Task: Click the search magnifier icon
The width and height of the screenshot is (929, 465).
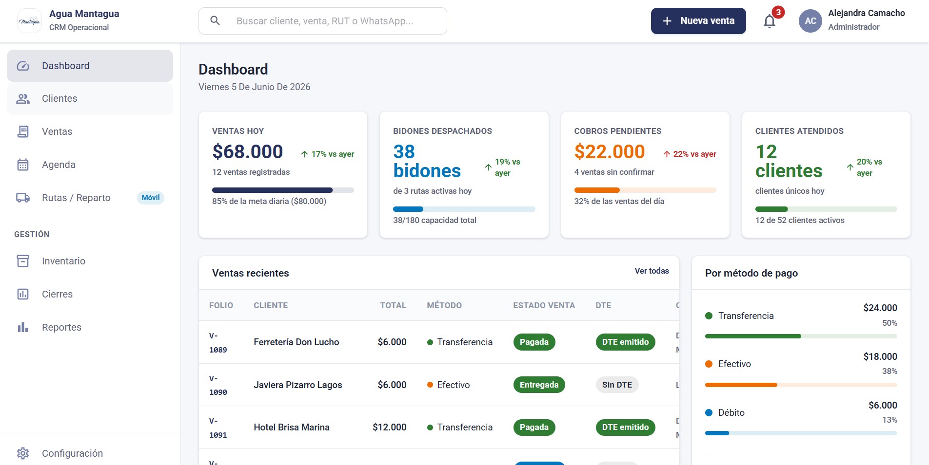Action: coord(215,20)
